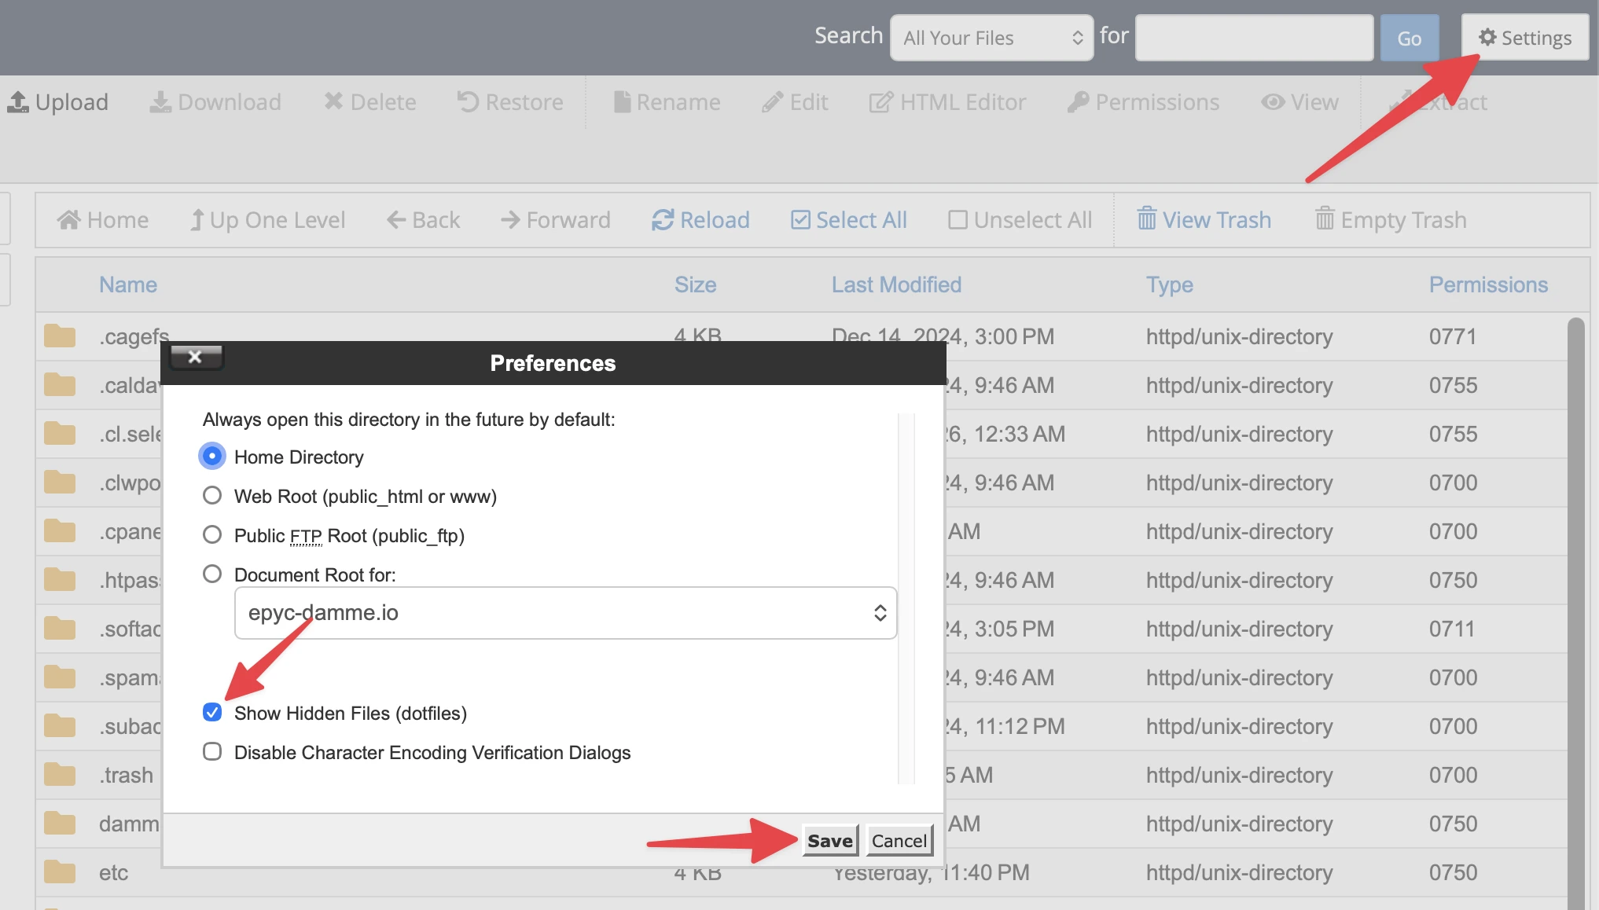Sort by the Size column

click(696, 284)
